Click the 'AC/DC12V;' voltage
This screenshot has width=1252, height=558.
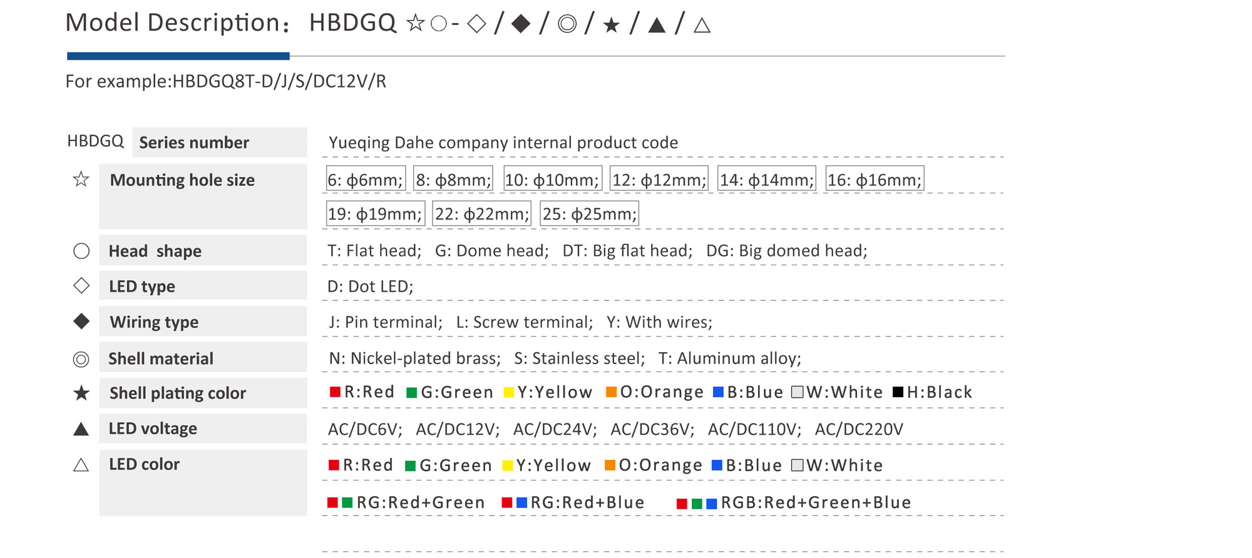pos(458,429)
